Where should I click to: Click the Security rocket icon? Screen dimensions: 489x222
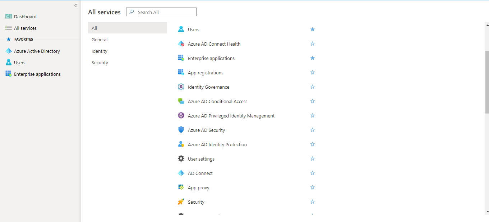pyautogui.click(x=181, y=202)
